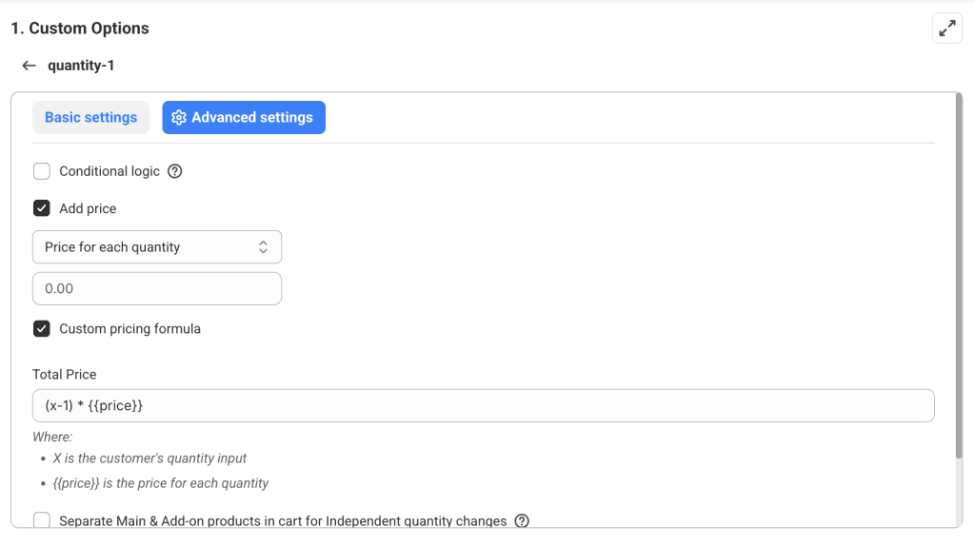This screenshot has width=975, height=547.
Task: Click the Total Price formula field
Action: pos(483,405)
